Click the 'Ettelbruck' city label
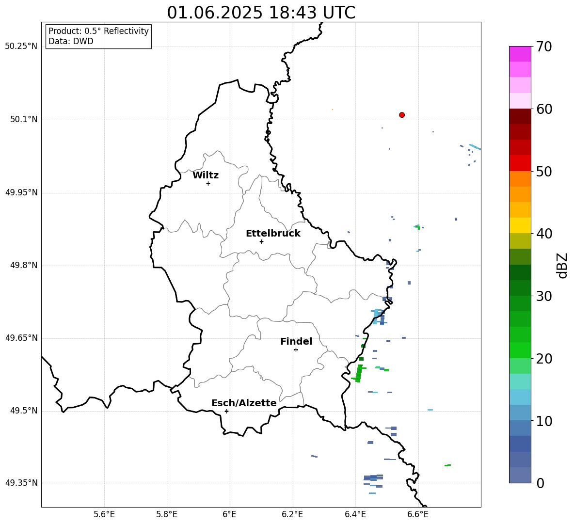This screenshot has width=574, height=524. point(273,234)
